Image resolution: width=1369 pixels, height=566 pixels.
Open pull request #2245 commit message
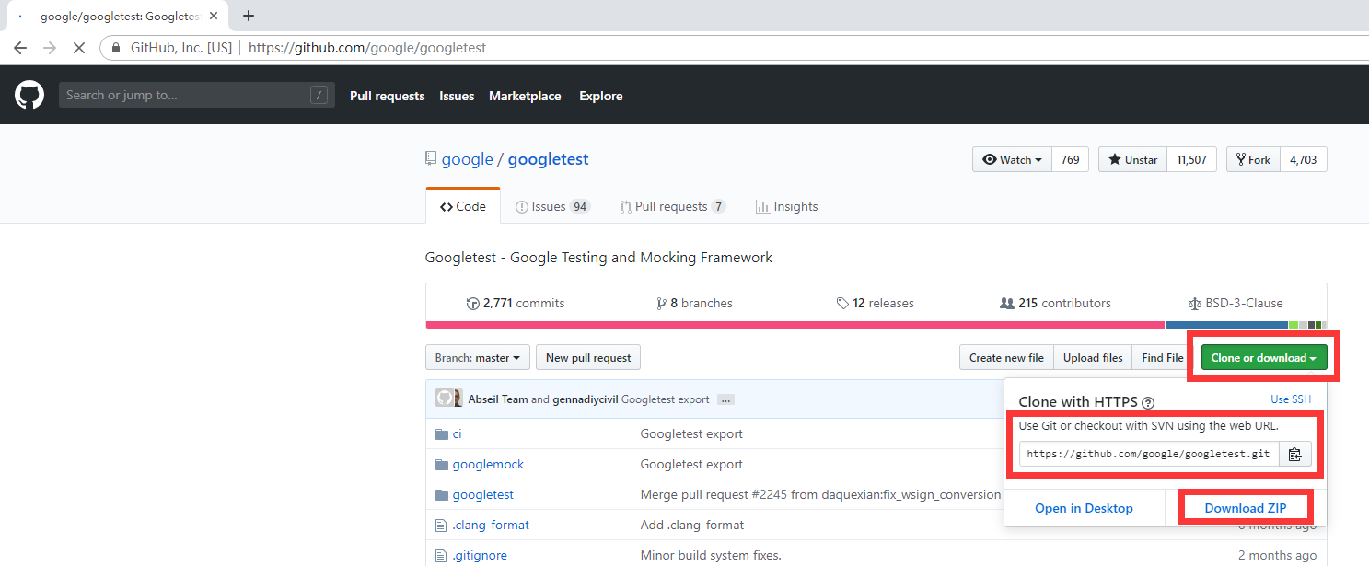820,494
